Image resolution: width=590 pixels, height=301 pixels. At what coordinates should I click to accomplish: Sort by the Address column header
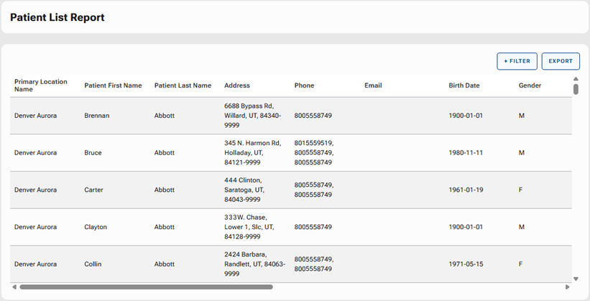click(237, 85)
